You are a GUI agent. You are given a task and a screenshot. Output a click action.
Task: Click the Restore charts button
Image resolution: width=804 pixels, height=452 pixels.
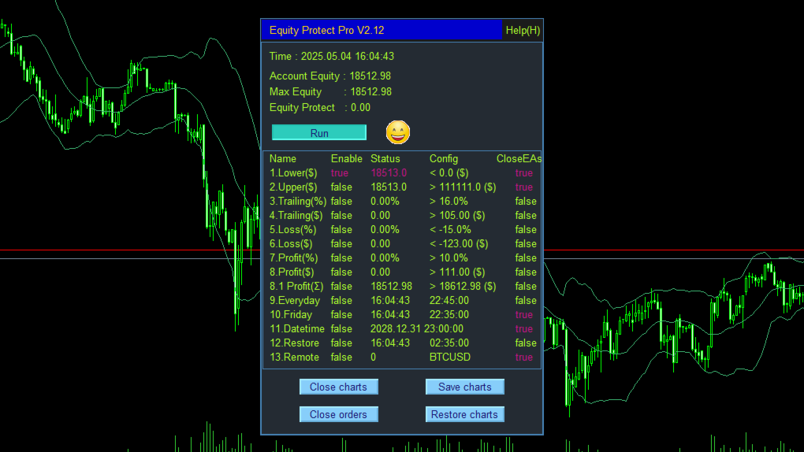pyautogui.click(x=464, y=414)
